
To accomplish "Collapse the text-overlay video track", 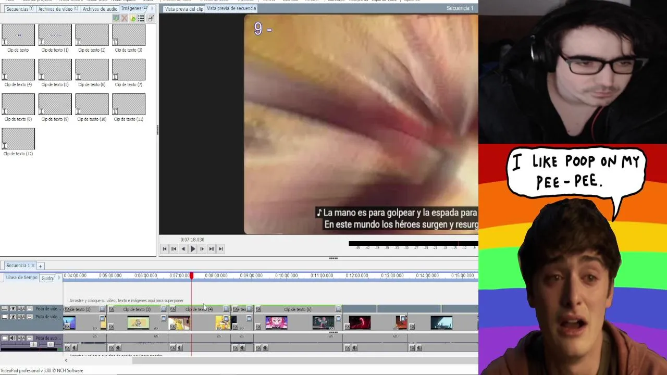I will point(5,309).
